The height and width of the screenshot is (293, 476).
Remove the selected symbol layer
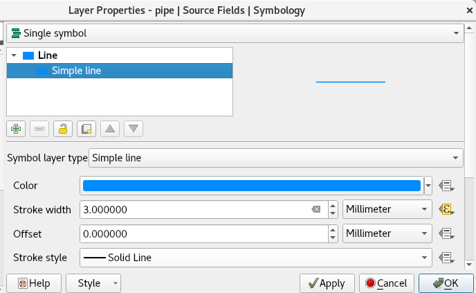click(x=39, y=129)
